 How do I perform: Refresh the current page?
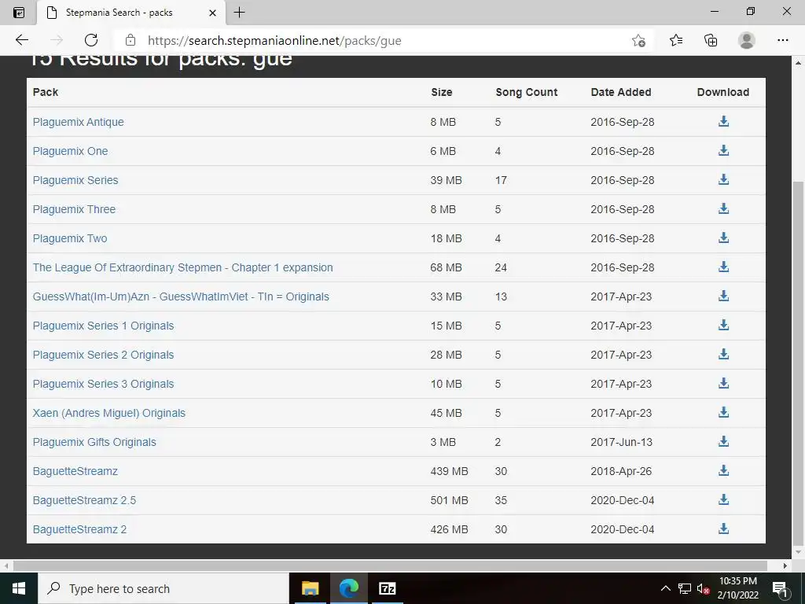(91, 40)
